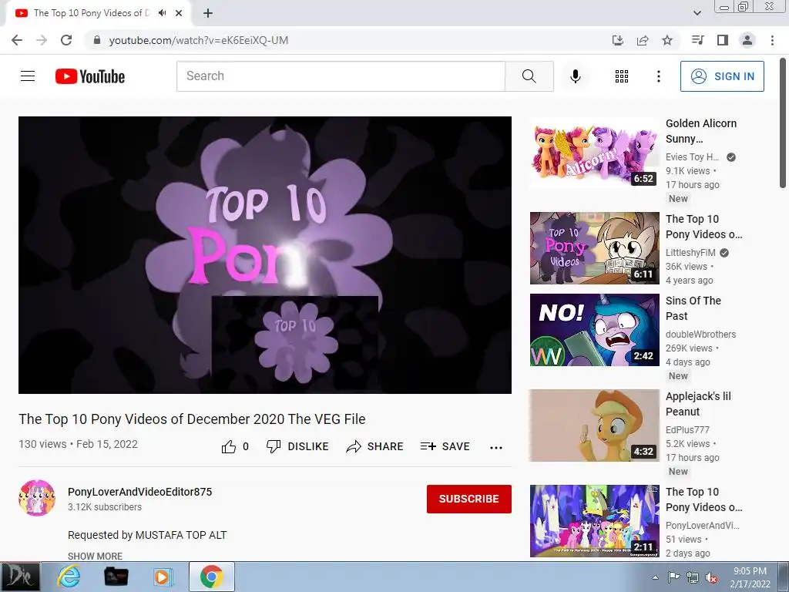Click the page vertical scrollbar
The width and height of the screenshot is (789, 592).
(x=783, y=123)
